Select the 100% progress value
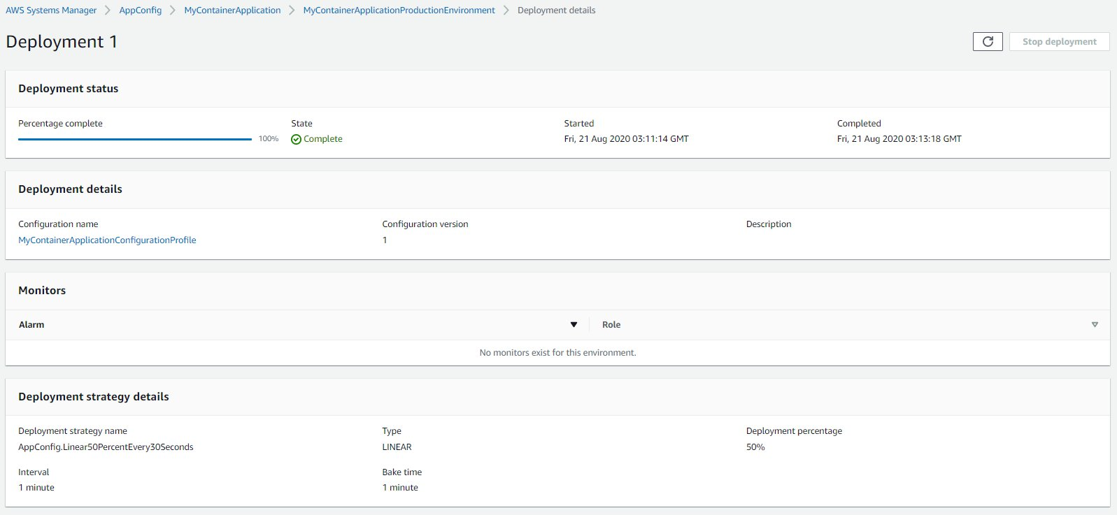This screenshot has height=515, width=1117. [x=269, y=138]
